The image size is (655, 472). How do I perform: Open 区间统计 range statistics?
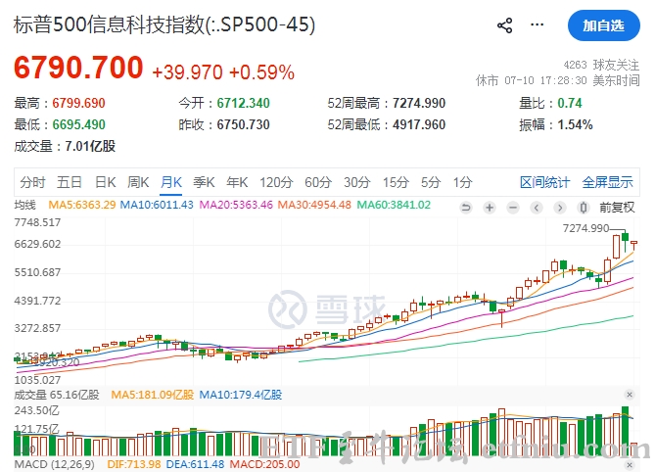544,182
